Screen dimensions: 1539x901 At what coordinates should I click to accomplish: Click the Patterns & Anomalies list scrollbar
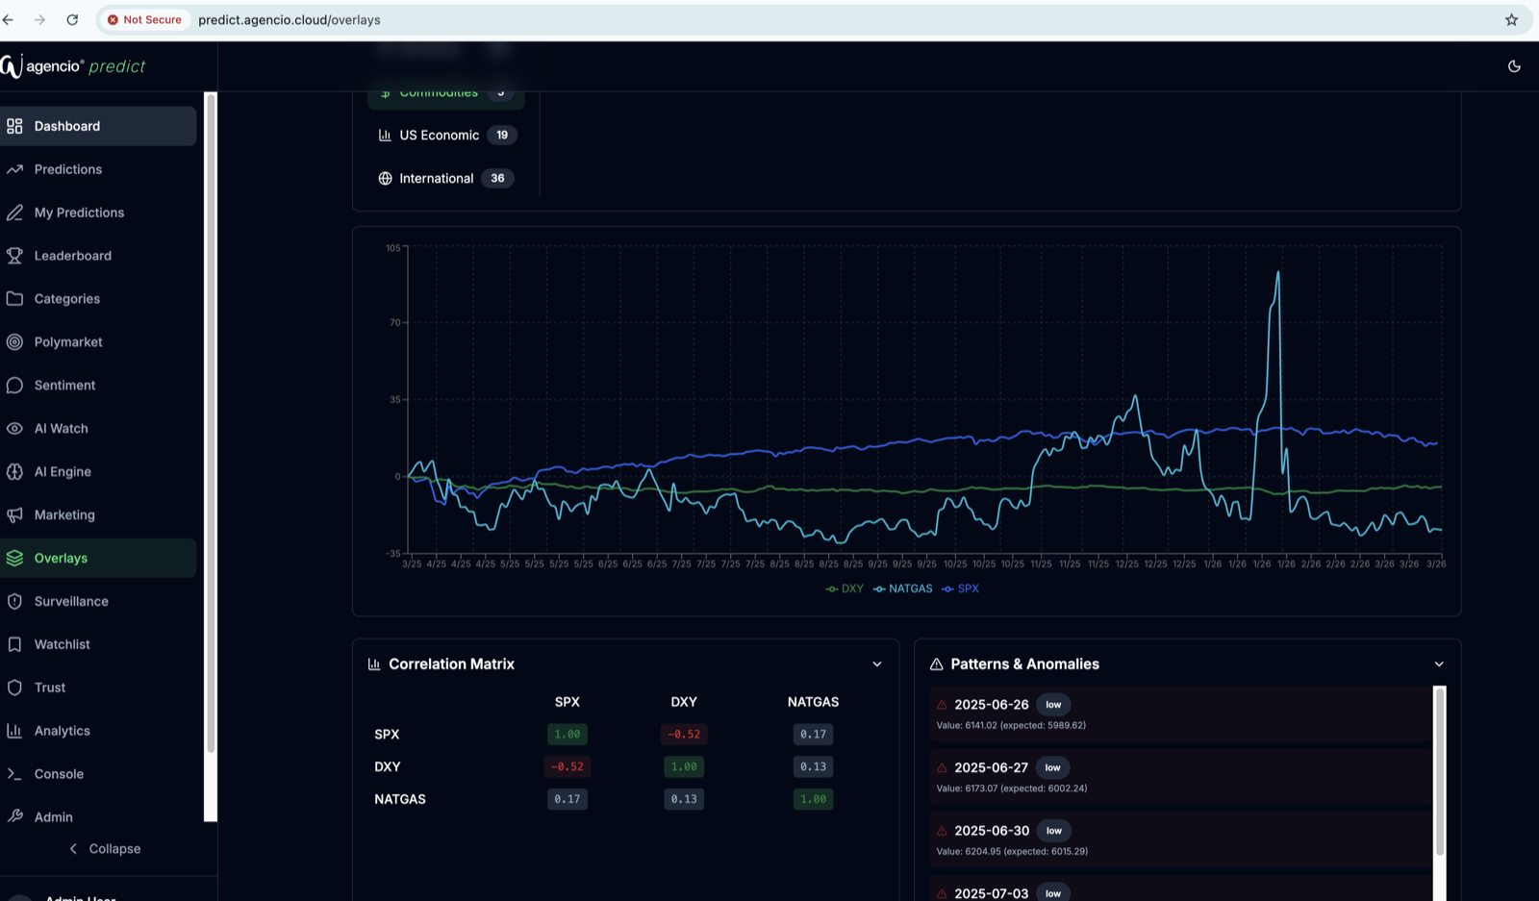tap(1440, 771)
